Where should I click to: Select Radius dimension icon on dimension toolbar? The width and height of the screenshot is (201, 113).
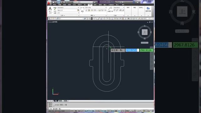[104, 19]
